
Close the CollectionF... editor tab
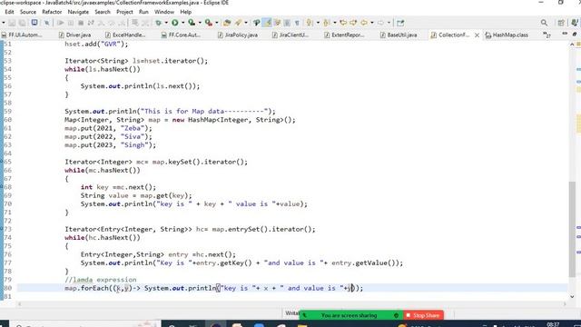point(477,35)
